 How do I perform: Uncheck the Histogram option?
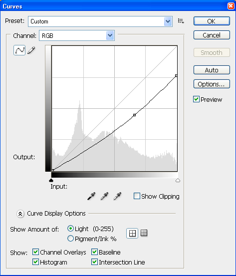coord(36,262)
